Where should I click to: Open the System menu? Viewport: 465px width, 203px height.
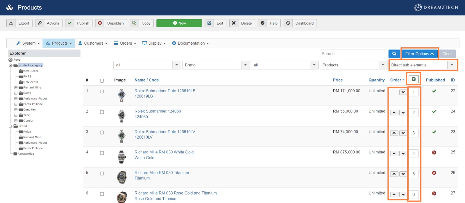coord(28,43)
